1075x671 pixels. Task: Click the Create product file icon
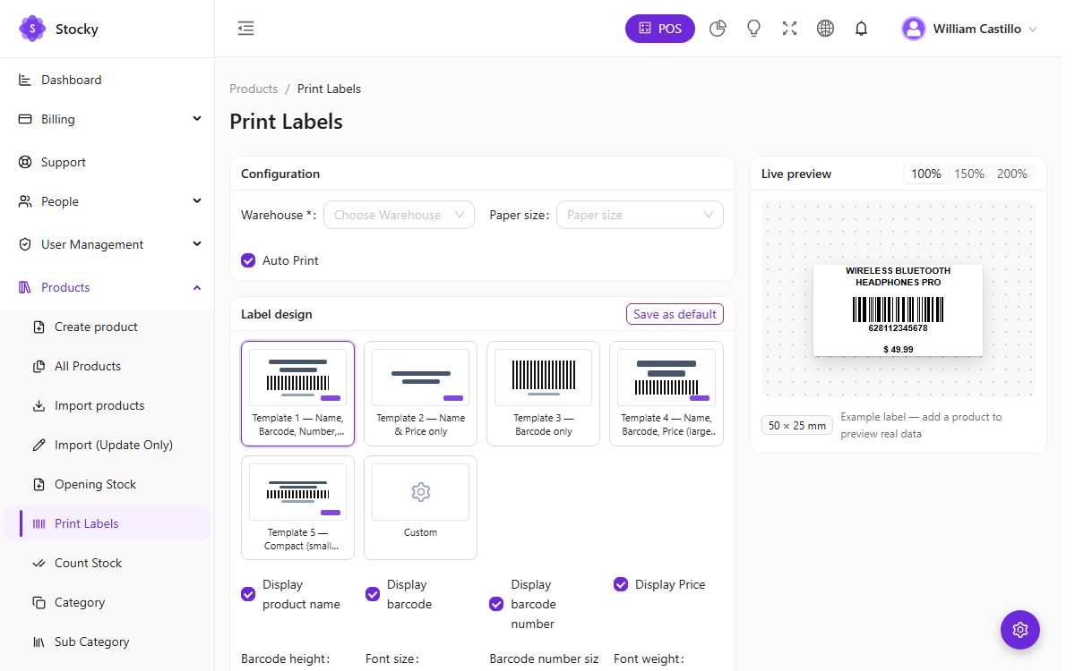click(39, 327)
